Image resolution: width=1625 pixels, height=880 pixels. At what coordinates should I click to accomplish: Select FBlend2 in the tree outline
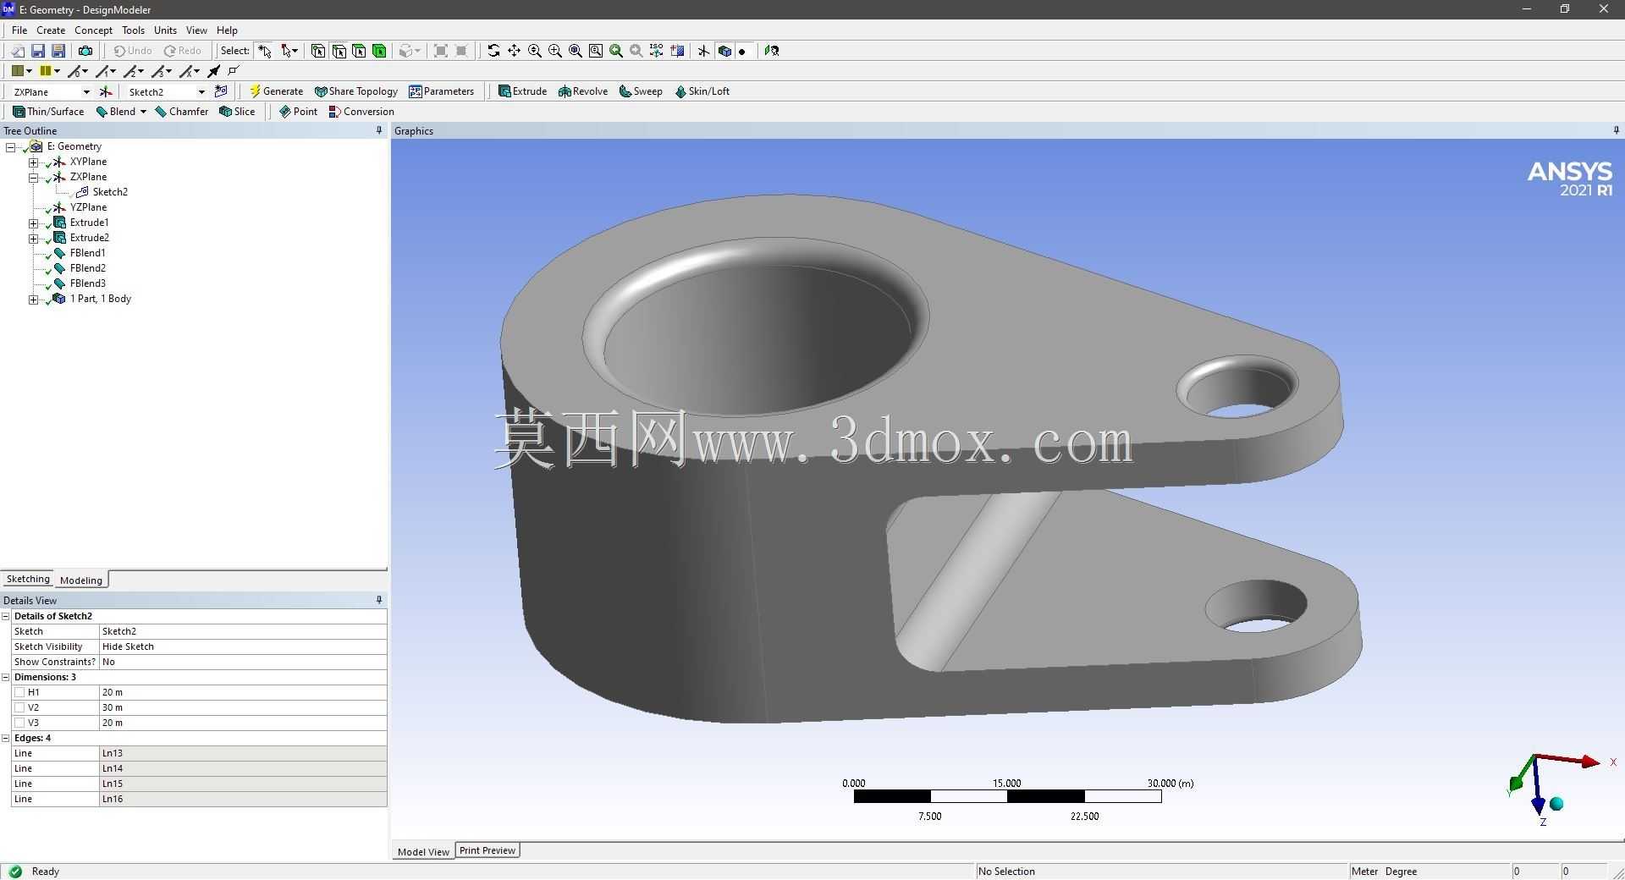(x=88, y=268)
